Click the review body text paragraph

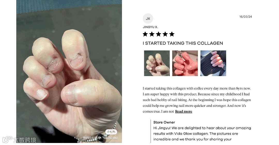click(197, 100)
